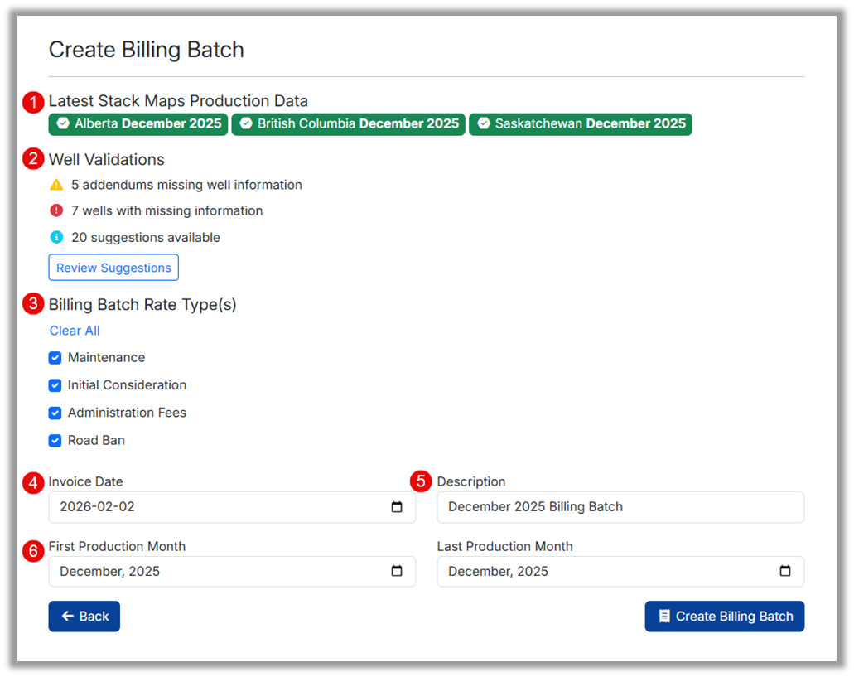The image size is (854, 677).
Task: Click into the Description text field
Action: 620,507
